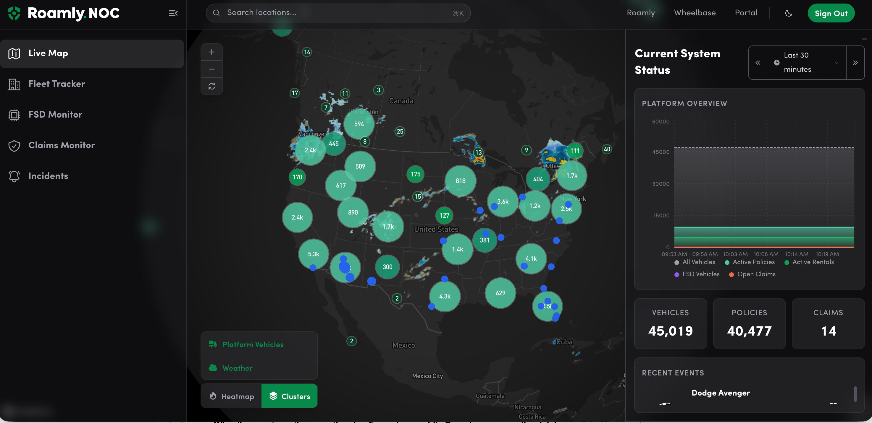
Task: Open Claims Monitor in the sidebar
Action: [x=61, y=145]
